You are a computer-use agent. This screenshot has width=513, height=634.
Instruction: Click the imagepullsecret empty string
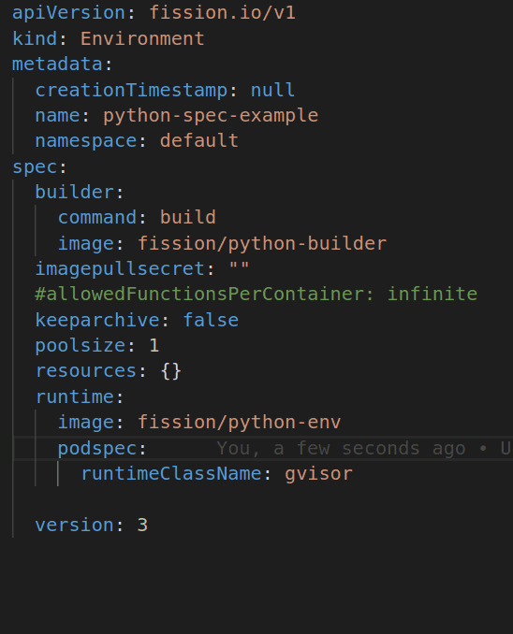click(239, 267)
